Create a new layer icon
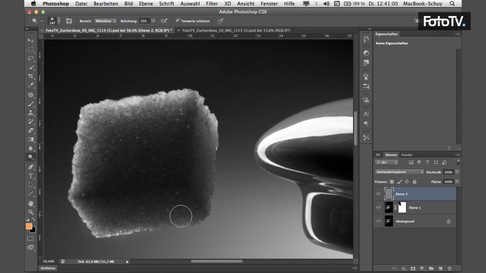Viewport: 486px width, 273px height. tap(440, 268)
